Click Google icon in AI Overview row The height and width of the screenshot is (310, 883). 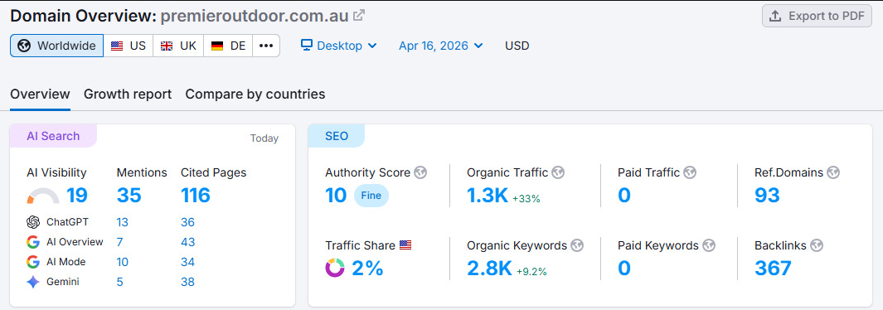click(33, 242)
